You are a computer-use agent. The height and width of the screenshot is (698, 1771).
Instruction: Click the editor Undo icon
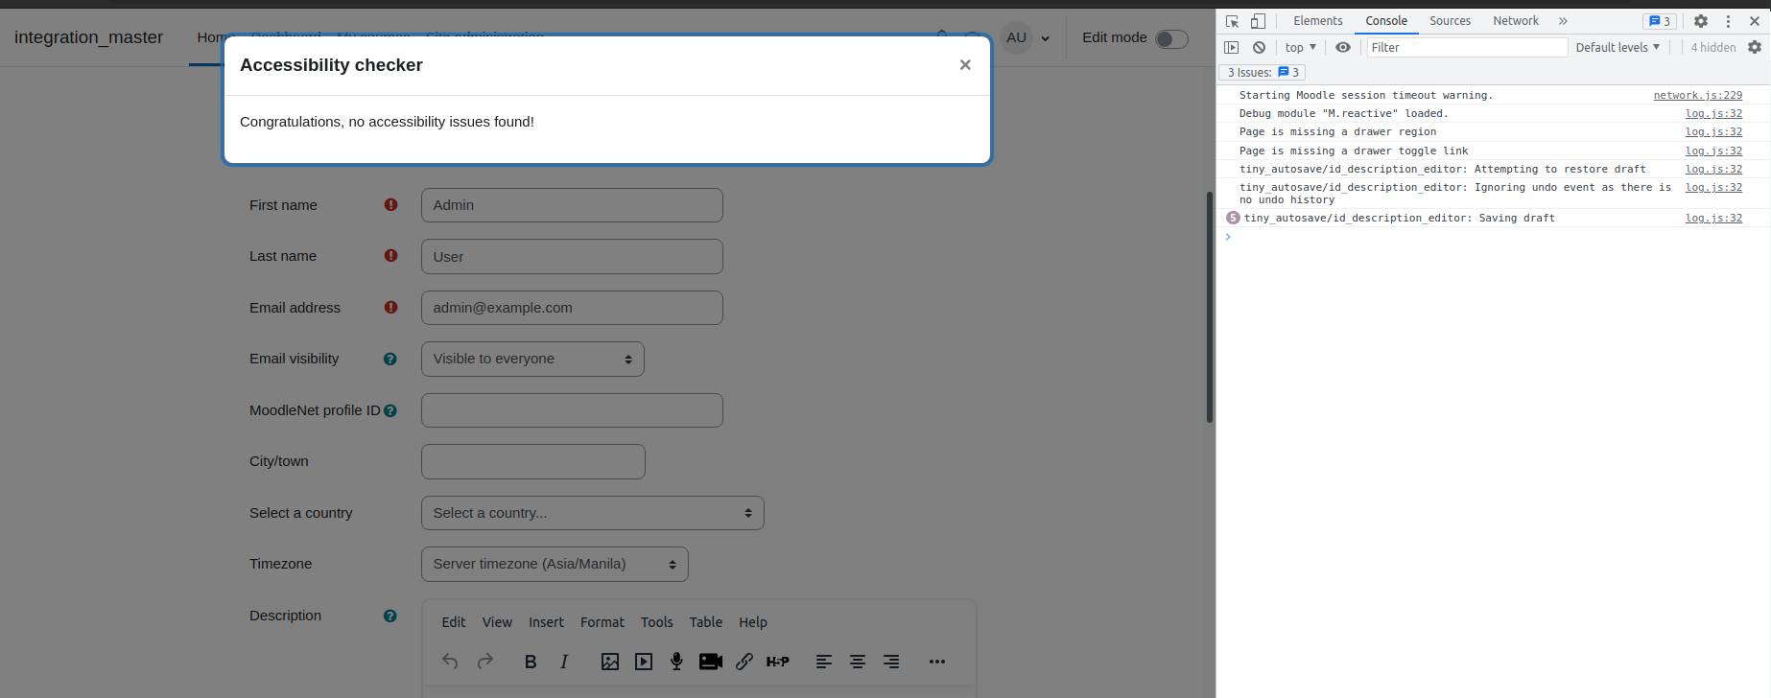[450, 662]
